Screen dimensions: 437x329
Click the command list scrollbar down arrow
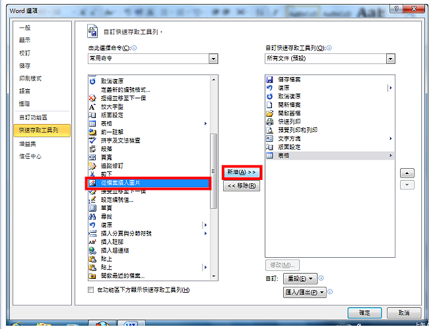214,276
